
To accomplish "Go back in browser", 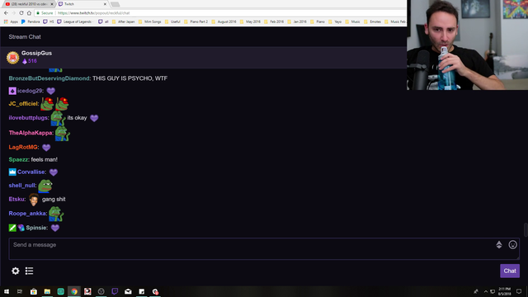I will click(6, 13).
